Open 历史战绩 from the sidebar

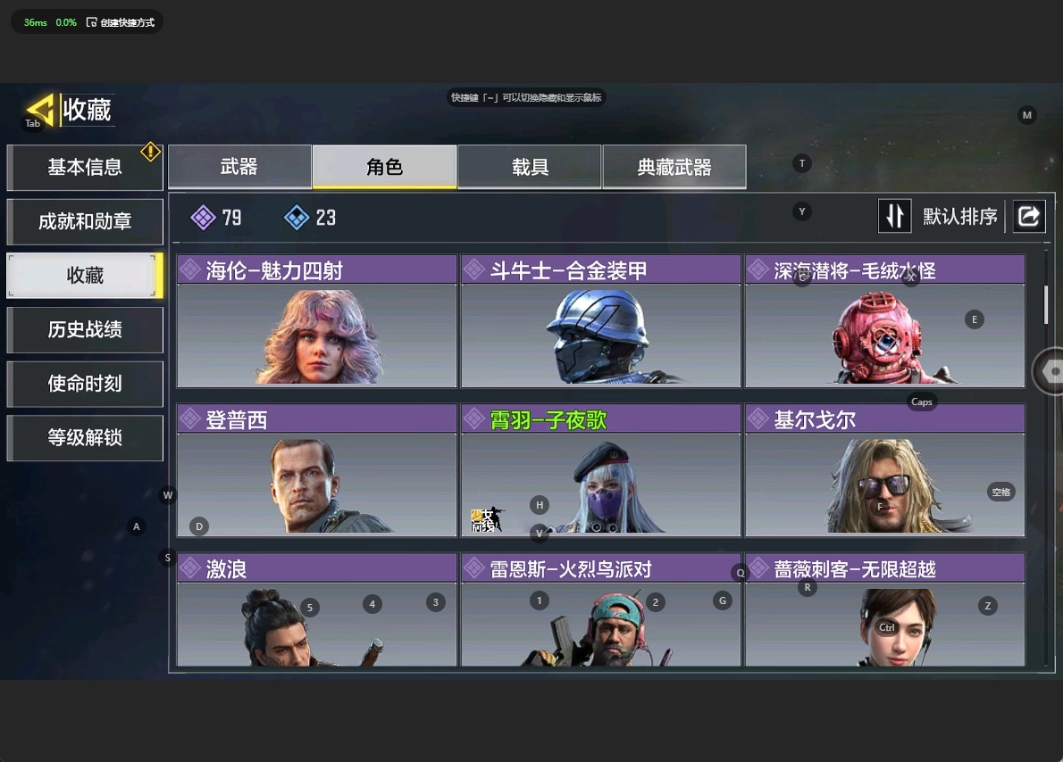pos(85,330)
